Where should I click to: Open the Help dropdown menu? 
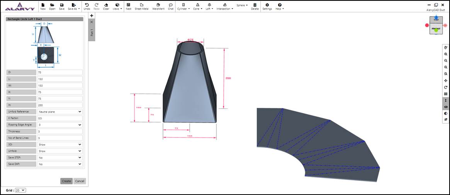(x=280, y=6)
